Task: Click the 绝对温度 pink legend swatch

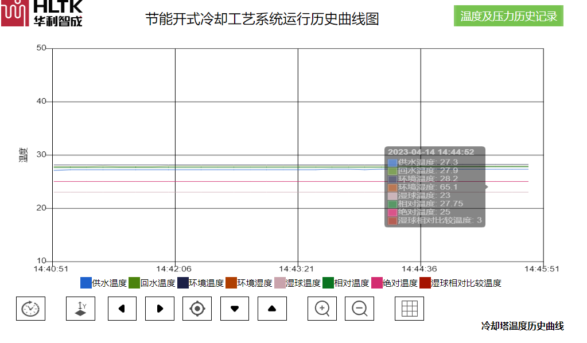Action: (x=377, y=283)
